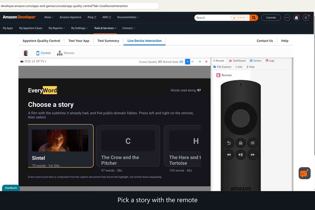315x210 pixels.
Task: Click the remote's Rewind button
Action: coord(229,154)
